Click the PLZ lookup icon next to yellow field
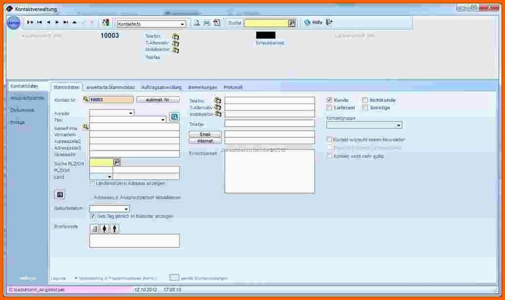Image resolution: width=505 pixels, height=300 pixels. (x=117, y=162)
